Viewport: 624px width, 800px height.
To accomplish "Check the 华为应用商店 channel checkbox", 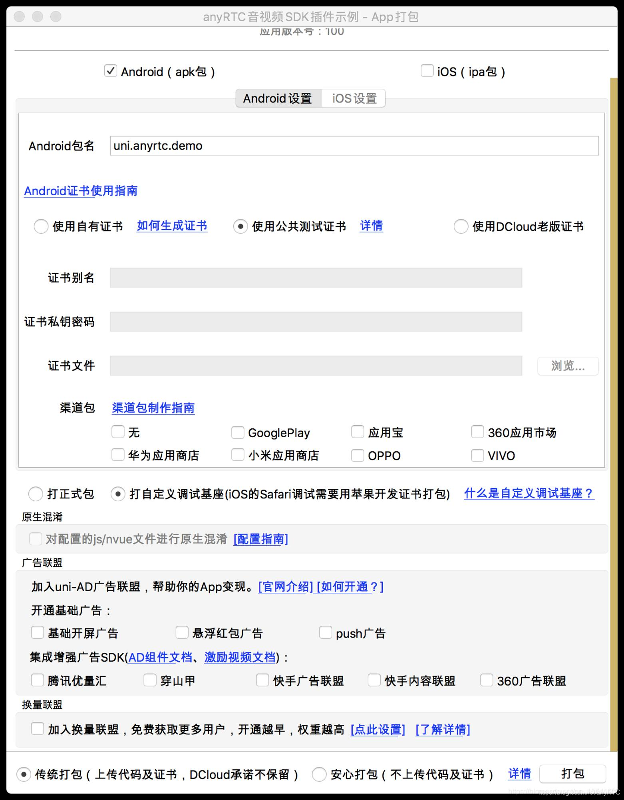I will tap(118, 455).
